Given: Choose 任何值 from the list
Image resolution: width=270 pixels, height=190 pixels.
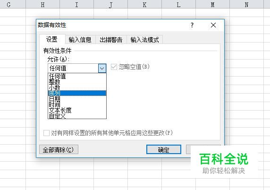Looking at the screenshot, I should [x=77, y=76].
